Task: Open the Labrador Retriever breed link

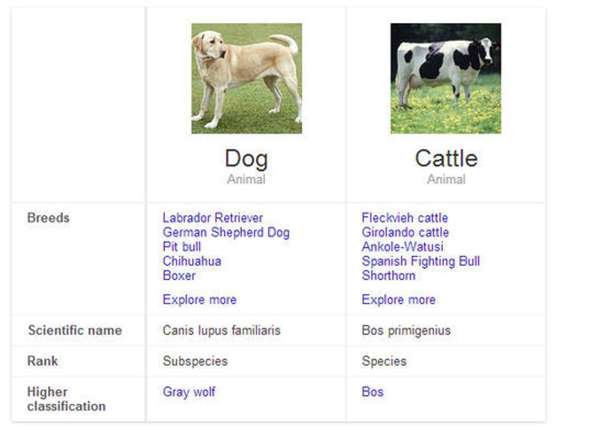Action: [213, 218]
